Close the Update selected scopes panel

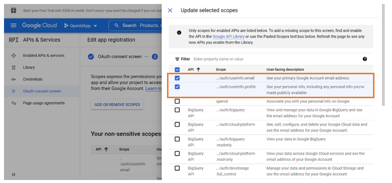(170, 10)
